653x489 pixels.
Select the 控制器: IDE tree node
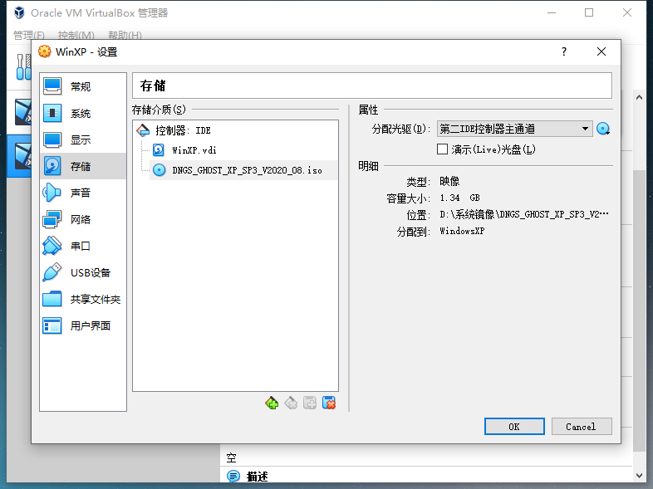(x=183, y=130)
